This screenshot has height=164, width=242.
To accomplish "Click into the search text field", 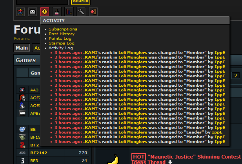I will tap(43, 2).
